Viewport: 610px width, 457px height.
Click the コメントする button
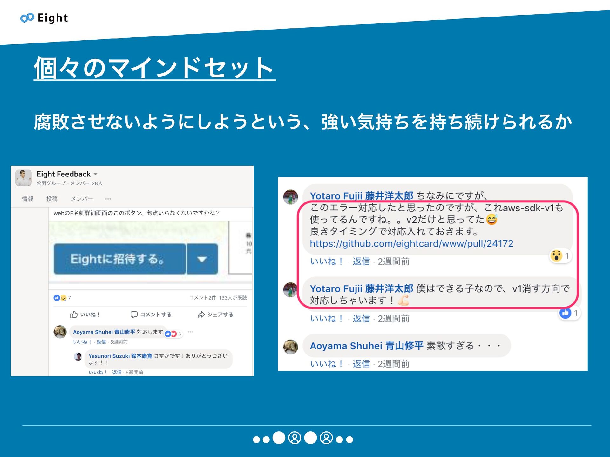151,315
